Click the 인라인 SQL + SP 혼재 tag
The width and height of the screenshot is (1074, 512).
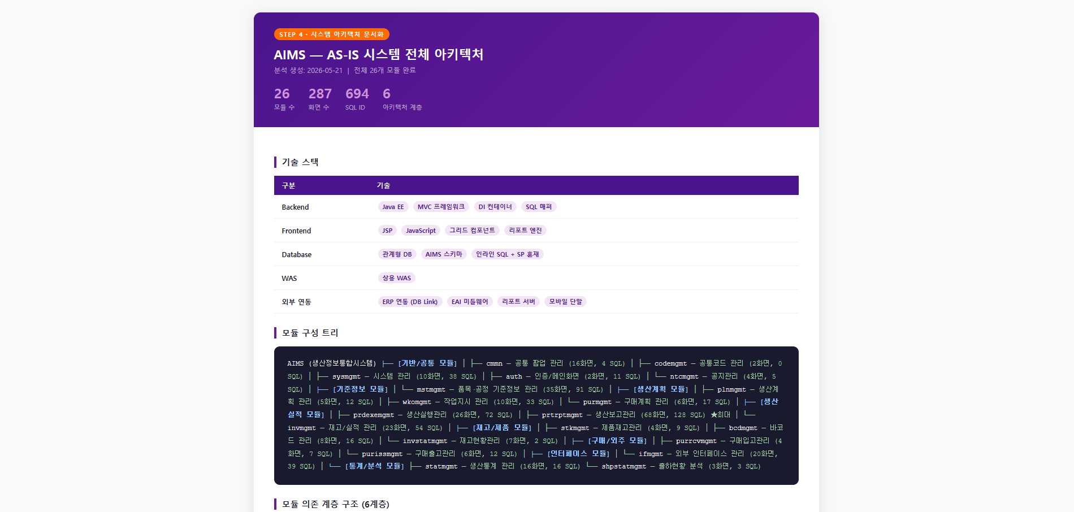point(508,254)
